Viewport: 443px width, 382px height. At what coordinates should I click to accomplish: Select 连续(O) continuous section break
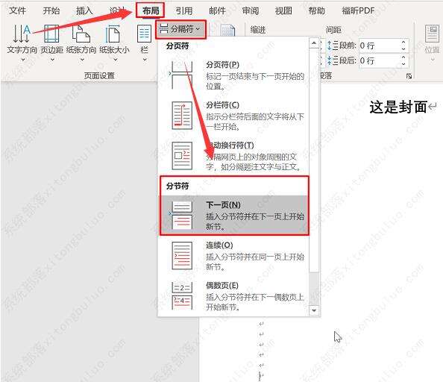coord(233,256)
